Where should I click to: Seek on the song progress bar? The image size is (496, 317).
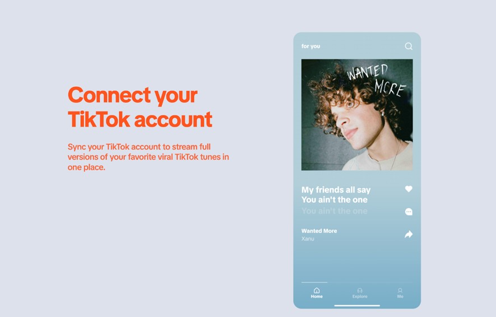[357, 282]
